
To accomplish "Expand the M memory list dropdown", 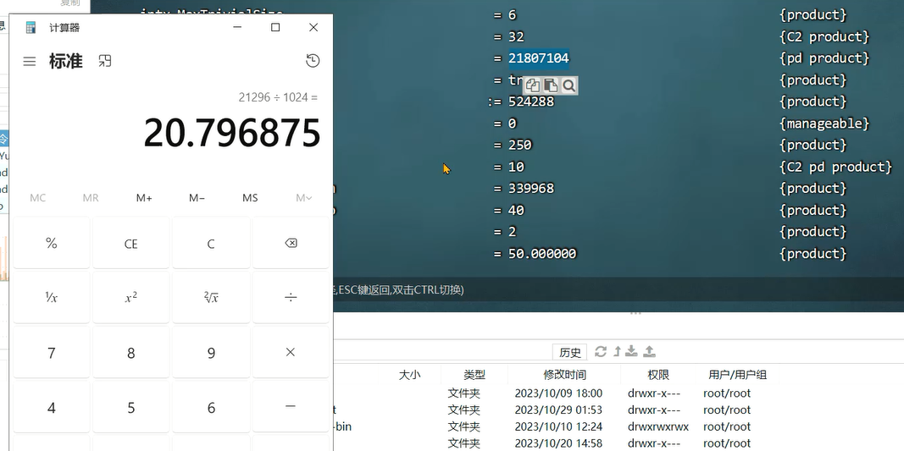I will (303, 198).
